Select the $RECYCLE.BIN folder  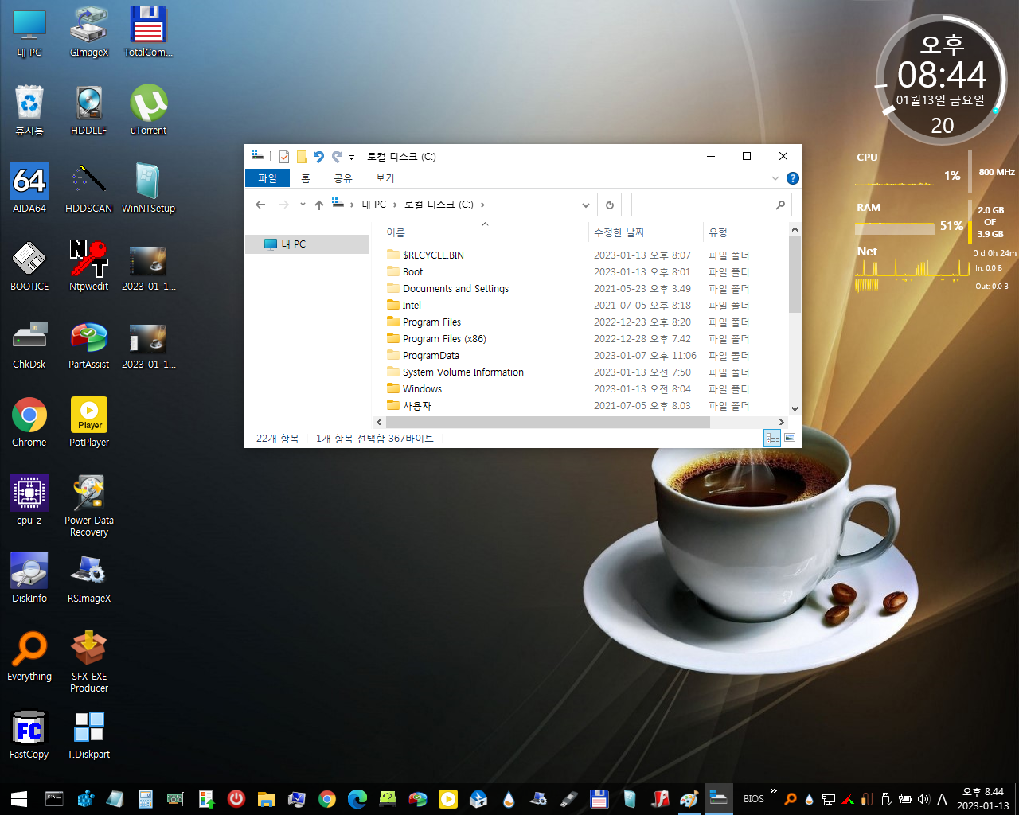click(x=433, y=255)
